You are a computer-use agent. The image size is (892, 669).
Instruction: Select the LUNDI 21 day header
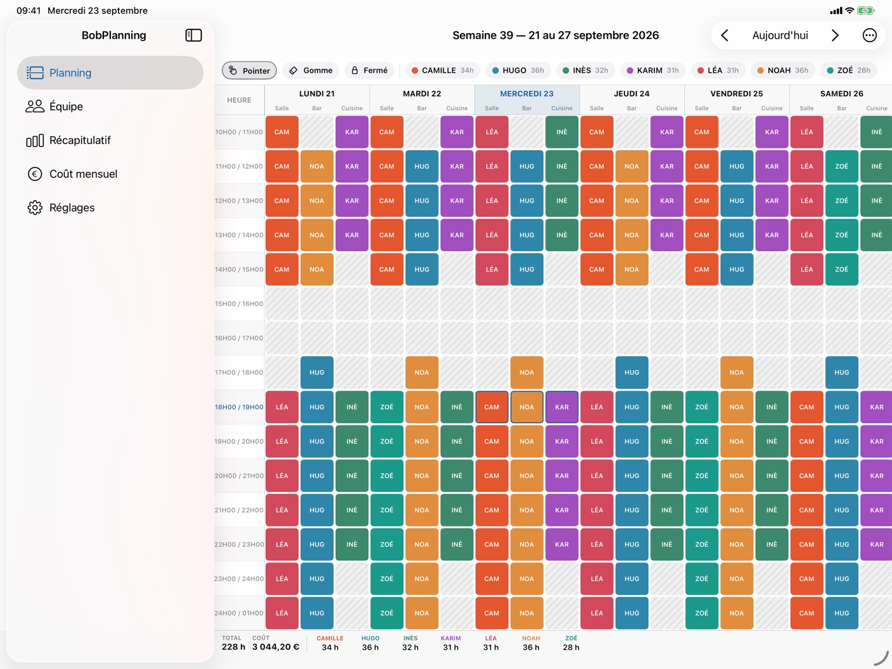pos(317,94)
